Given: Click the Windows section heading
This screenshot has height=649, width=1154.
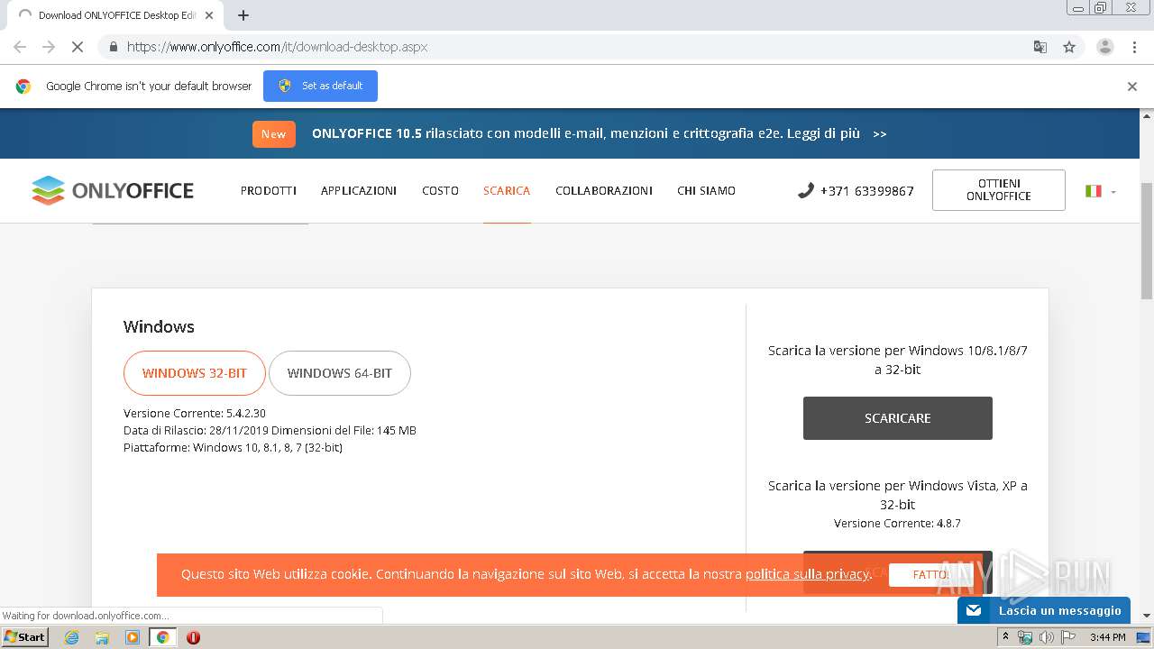Looking at the screenshot, I should (159, 327).
